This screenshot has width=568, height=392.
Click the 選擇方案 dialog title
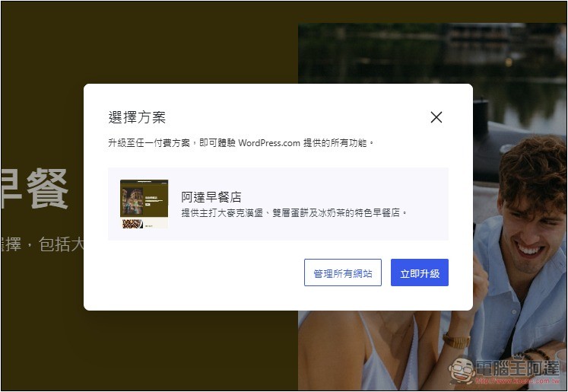[x=137, y=117]
